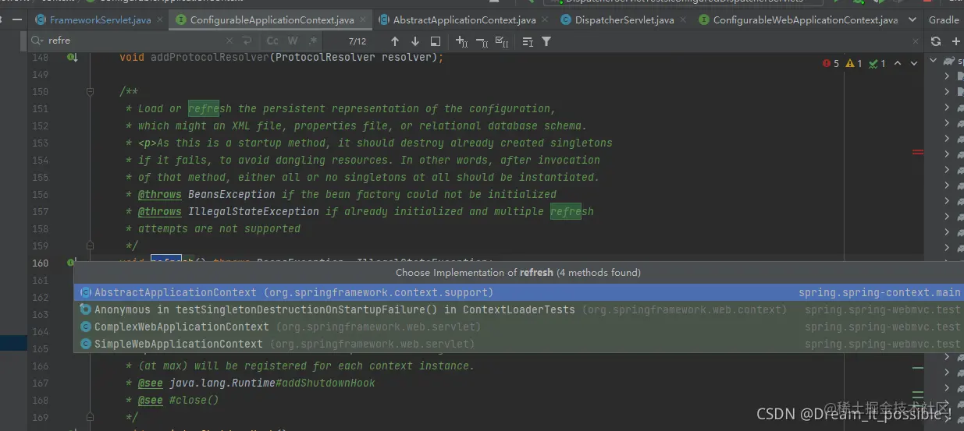
Task: Choose SimpleWebApplicationContext implementation
Action: click(519, 344)
